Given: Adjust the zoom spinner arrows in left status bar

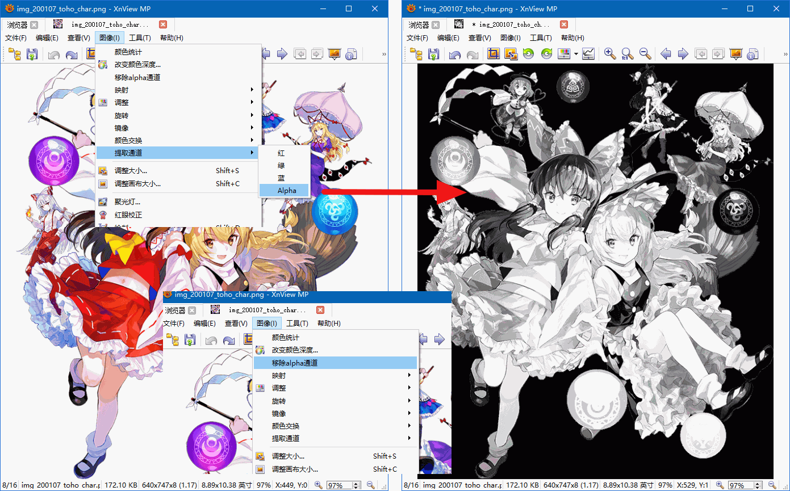Looking at the screenshot, I should (x=357, y=485).
